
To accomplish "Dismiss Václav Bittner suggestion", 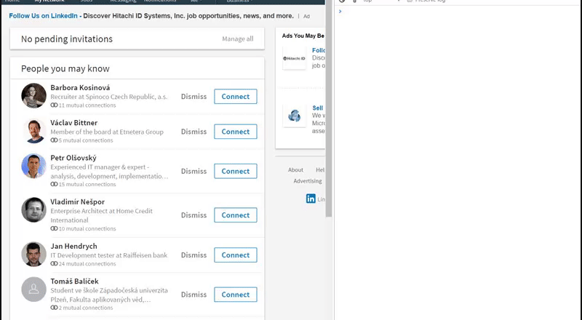I will pyautogui.click(x=194, y=132).
